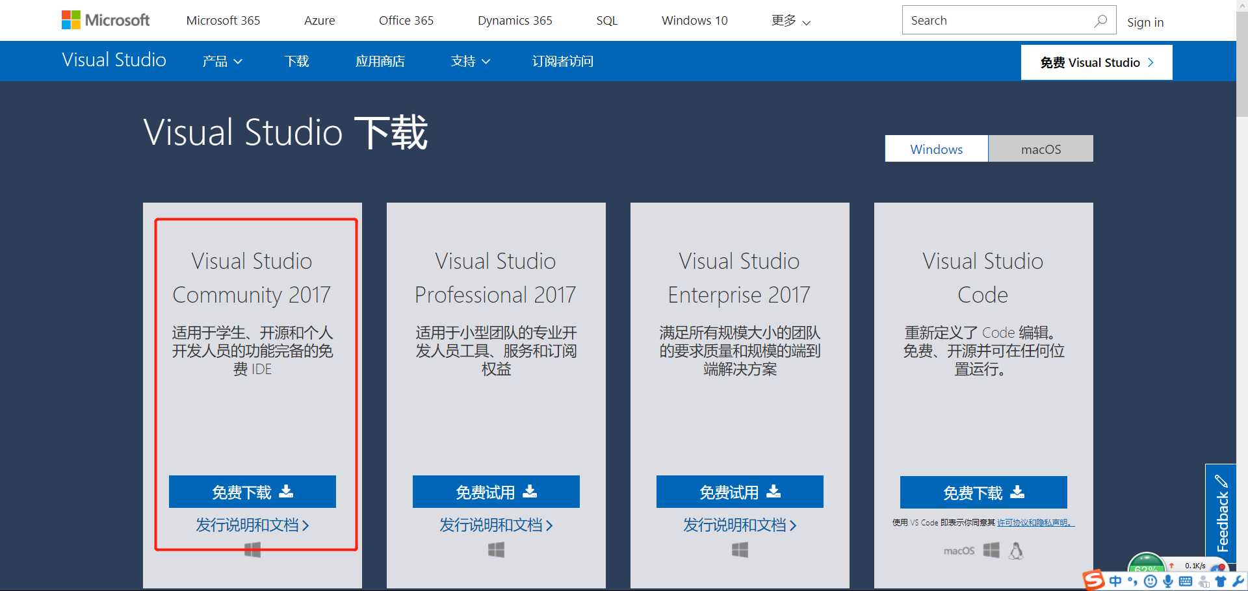
Task: Click Windows logo under Enterprise 2017 card
Action: pyautogui.click(x=740, y=550)
